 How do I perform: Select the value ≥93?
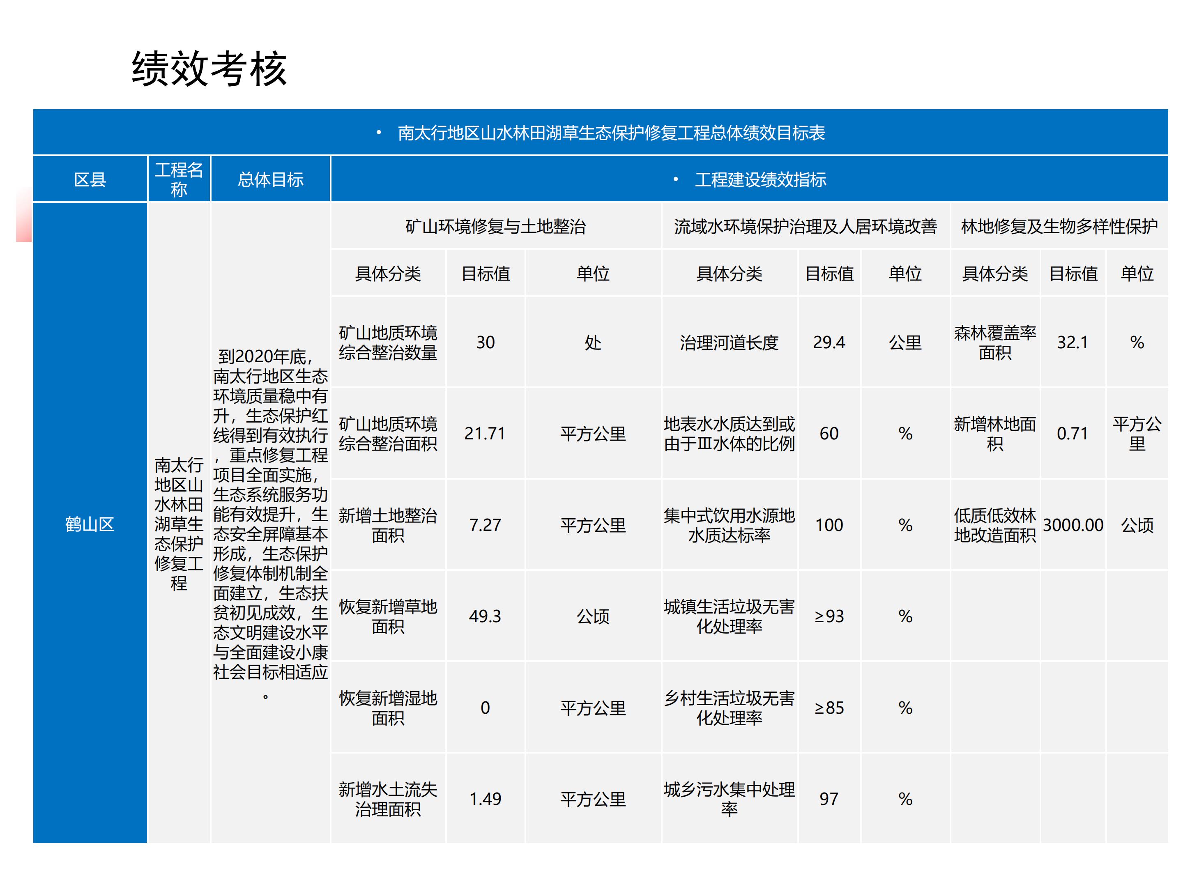pos(829,616)
